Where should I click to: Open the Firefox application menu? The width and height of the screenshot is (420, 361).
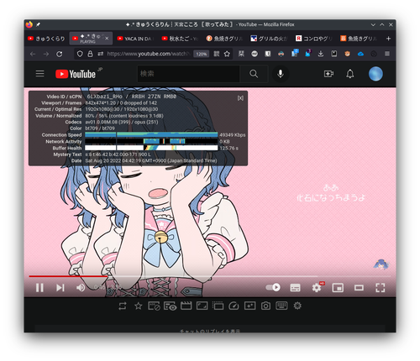point(387,54)
